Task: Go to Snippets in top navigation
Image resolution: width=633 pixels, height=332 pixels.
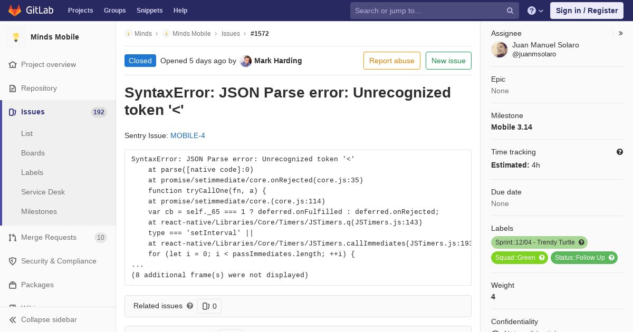Action: click(149, 11)
